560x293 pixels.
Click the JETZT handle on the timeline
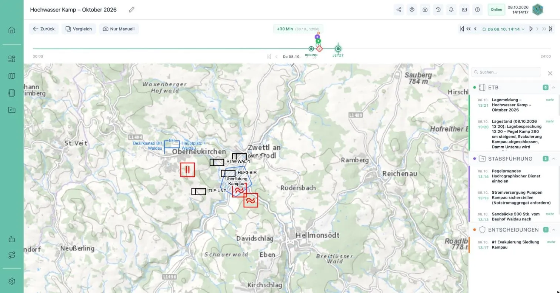pyautogui.click(x=338, y=49)
